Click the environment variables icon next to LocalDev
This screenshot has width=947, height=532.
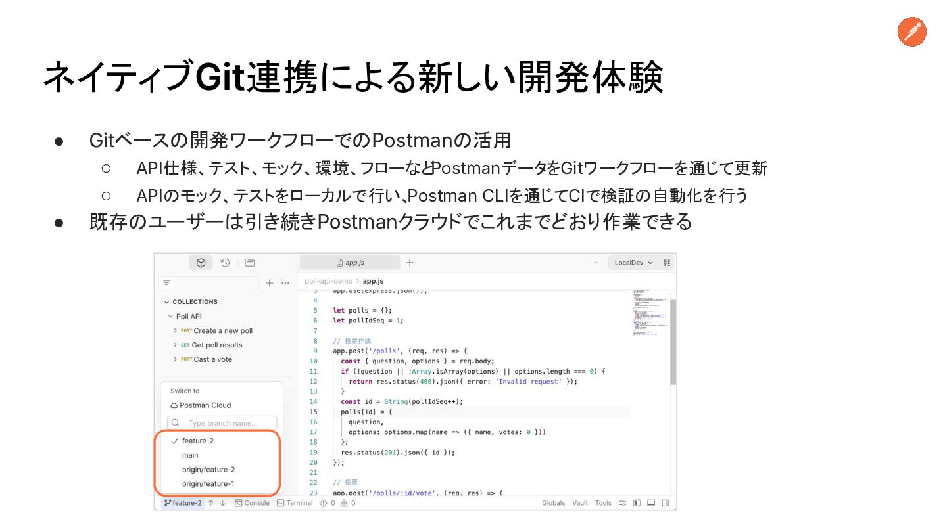click(667, 263)
